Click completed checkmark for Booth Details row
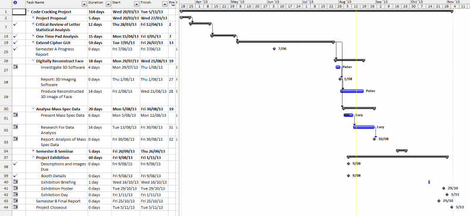Viewport: 470px width, 216px height. [x=16, y=176]
